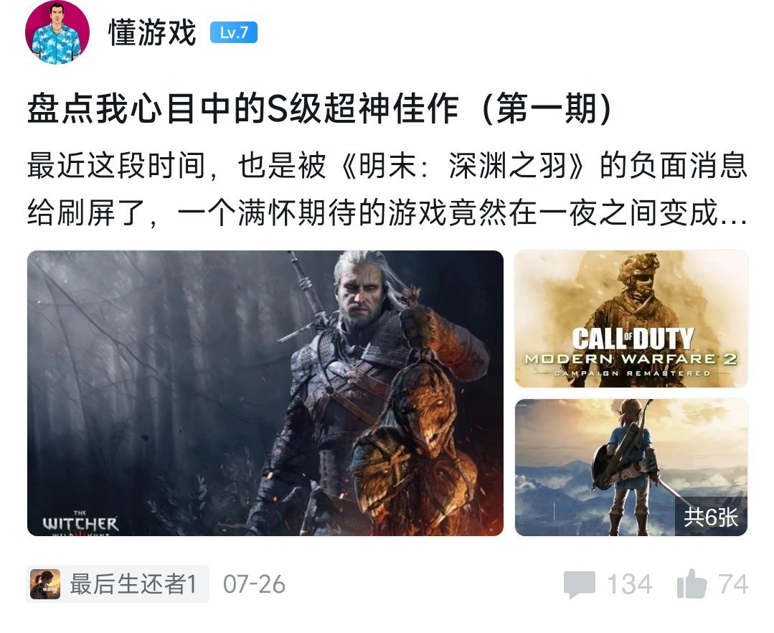Open comments via speech bubble icon
This screenshot has width=774, height=633.
[x=580, y=585]
